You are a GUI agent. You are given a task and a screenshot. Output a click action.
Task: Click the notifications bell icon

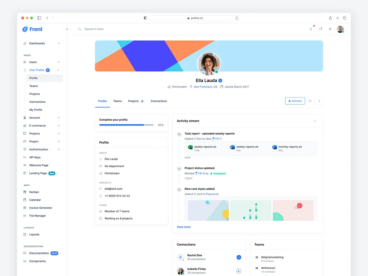click(311, 29)
